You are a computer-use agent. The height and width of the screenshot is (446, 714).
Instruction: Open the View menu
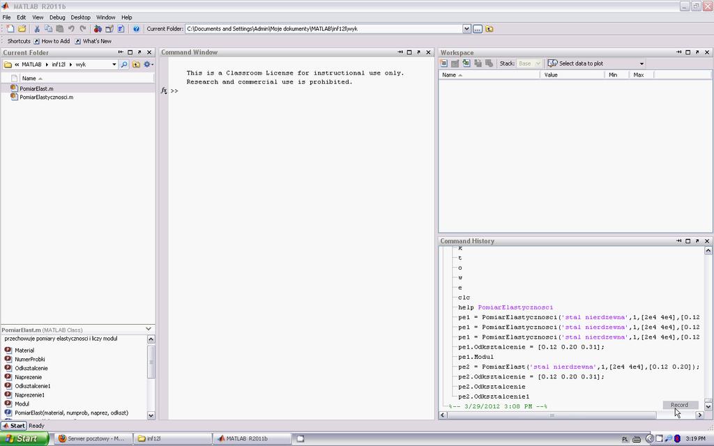pos(38,17)
